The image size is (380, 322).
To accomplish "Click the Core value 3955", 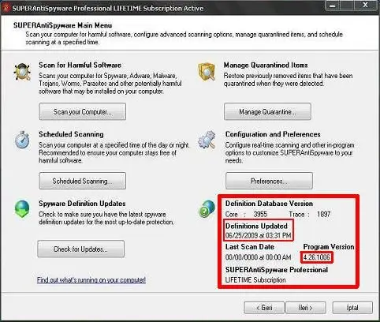I will point(260,214).
